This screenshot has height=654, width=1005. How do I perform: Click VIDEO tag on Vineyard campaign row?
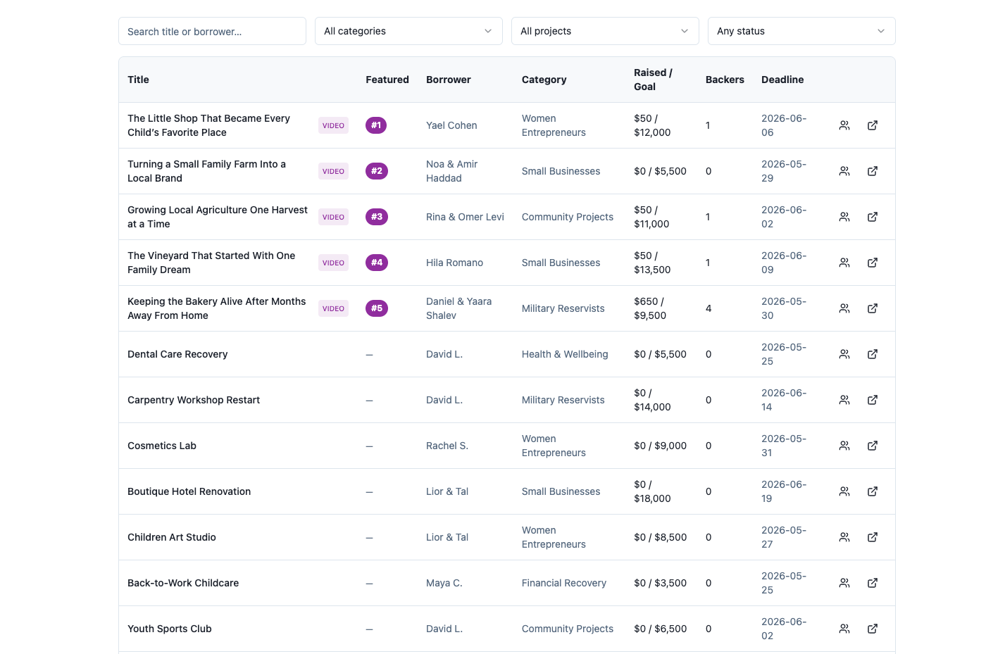(333, 263)
